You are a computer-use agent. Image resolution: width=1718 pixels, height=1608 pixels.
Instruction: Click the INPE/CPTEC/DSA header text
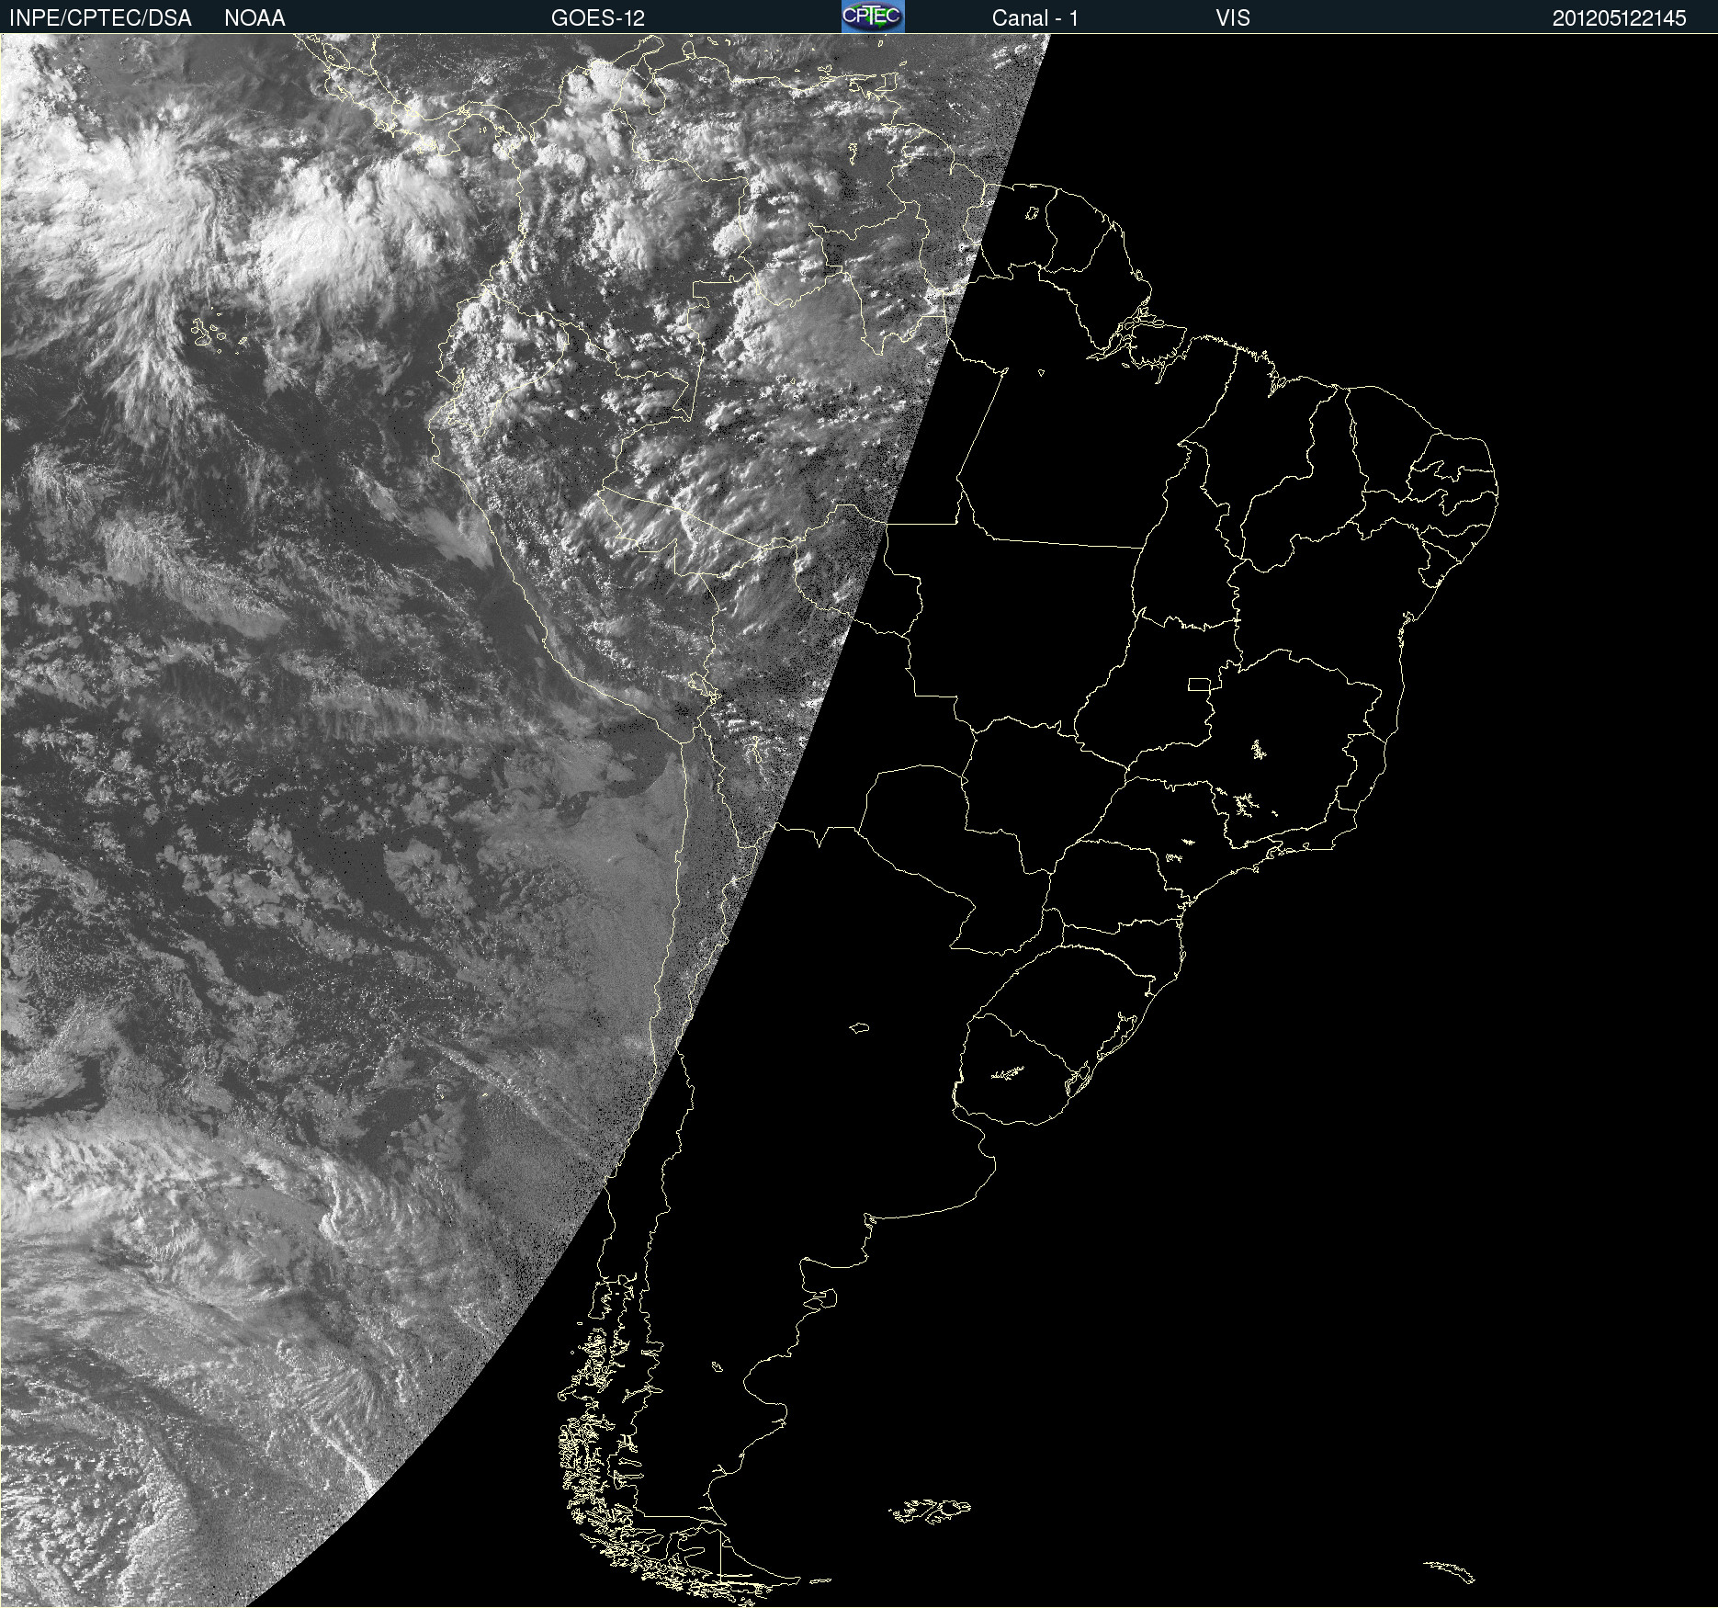(x=100, y=18)
